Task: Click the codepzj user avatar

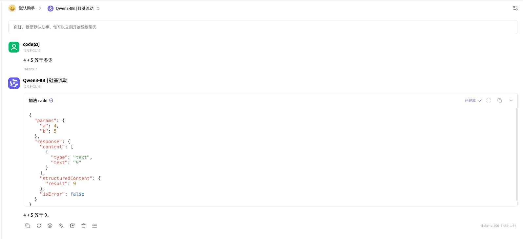Action: [14, 47]
